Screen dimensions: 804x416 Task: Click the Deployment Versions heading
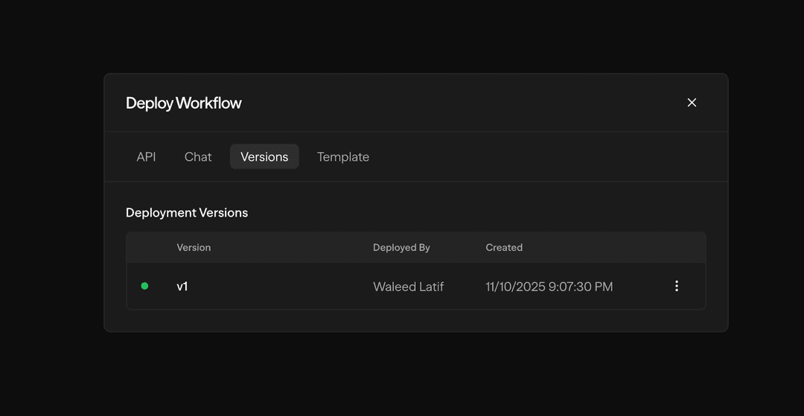187,213
